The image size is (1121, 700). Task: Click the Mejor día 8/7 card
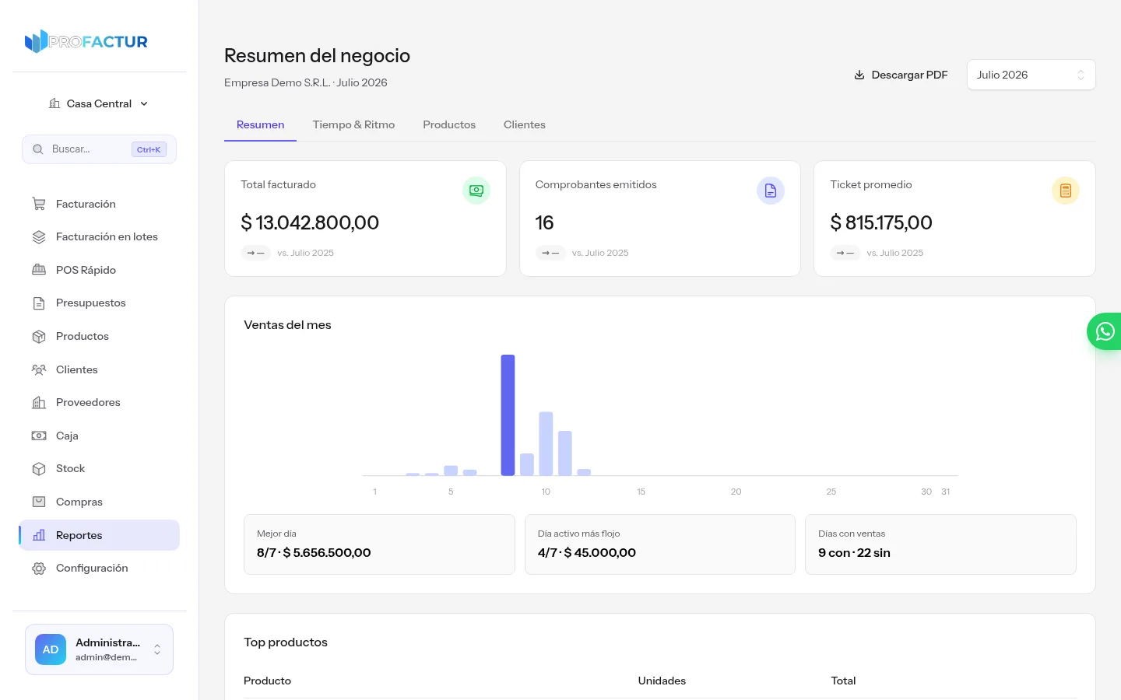tap(379, 544)
